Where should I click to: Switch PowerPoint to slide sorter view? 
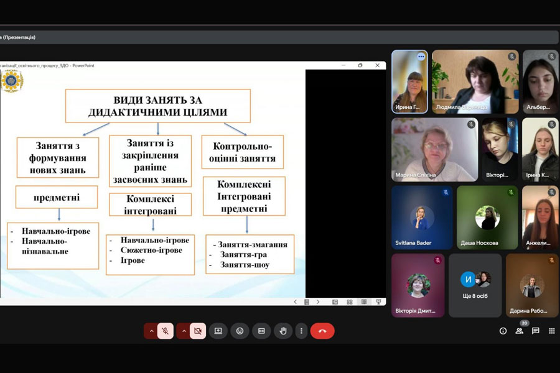[x=350, y=302]
